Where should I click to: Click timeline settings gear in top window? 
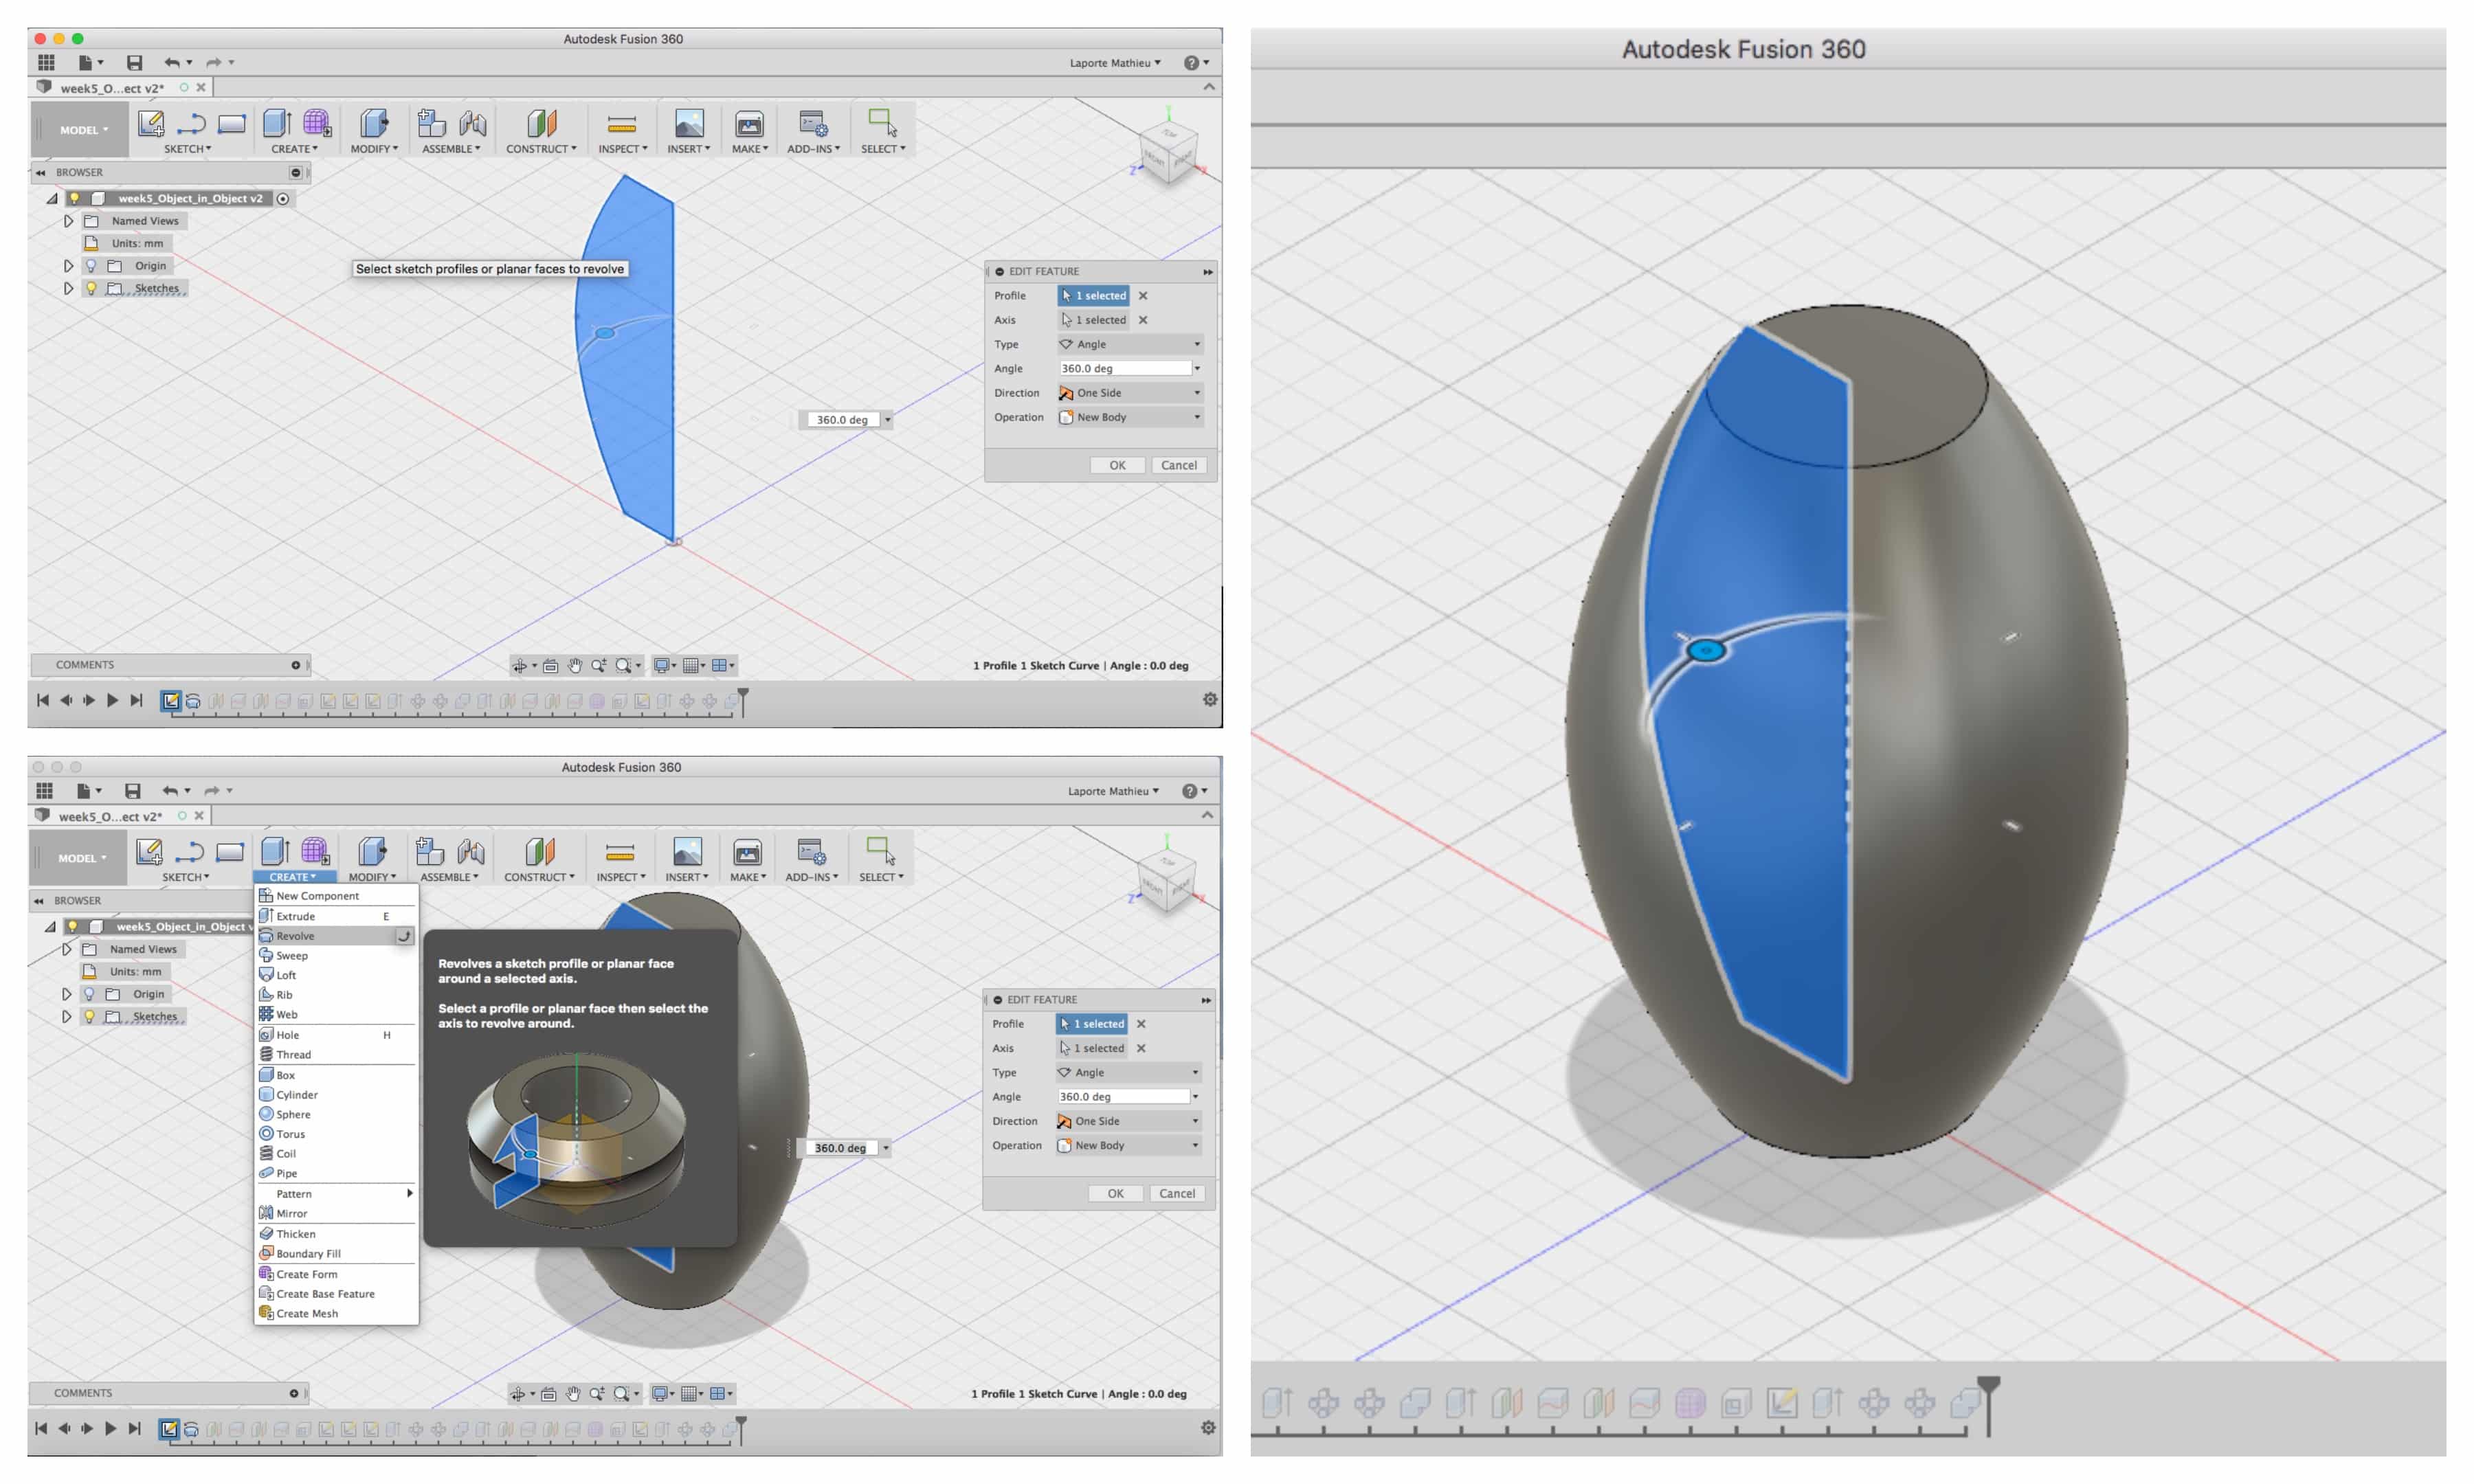1210,699
